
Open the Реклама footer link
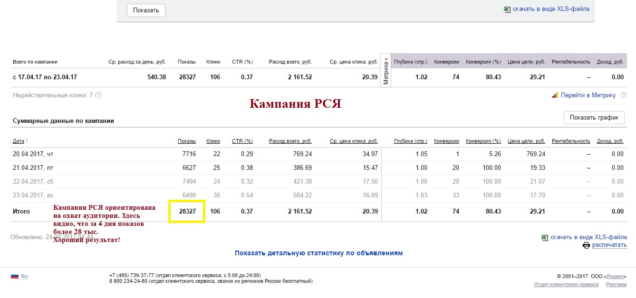click(616, 284)
